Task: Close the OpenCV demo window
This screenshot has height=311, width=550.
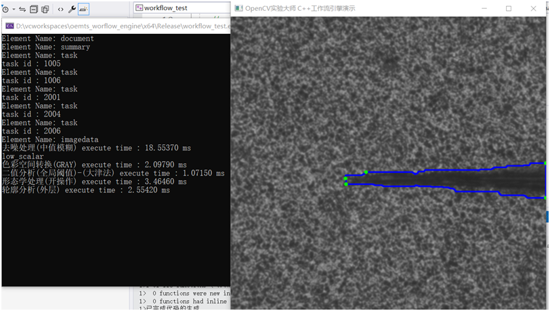Action: coord(533,8)
